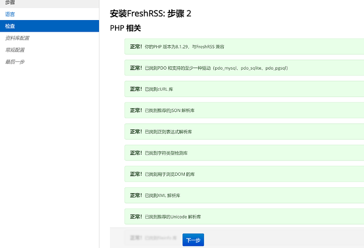The width and height of the screenshot is (364, 248).
Task: Click the 步骤 sidebar header
Action: (50, 3)
